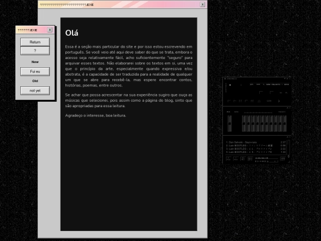Close the small ??????.EXE dialog

(50, 30)
